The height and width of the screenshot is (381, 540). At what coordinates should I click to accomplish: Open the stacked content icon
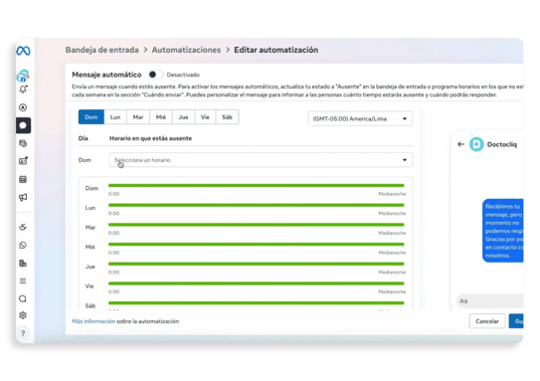[23, 143]
